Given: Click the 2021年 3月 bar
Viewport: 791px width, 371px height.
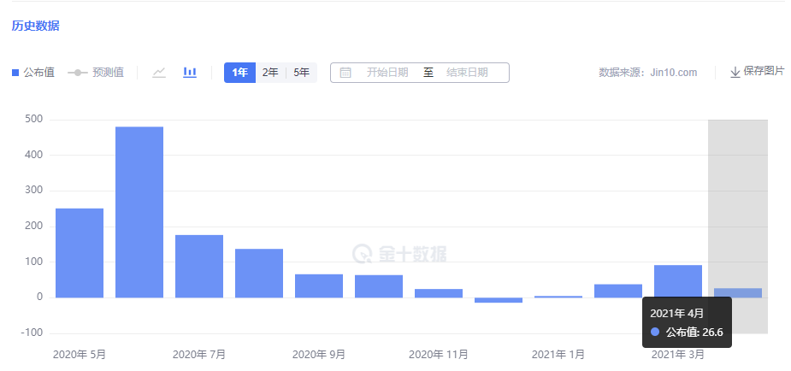Looking at the screenshot, I should [678, 281].
